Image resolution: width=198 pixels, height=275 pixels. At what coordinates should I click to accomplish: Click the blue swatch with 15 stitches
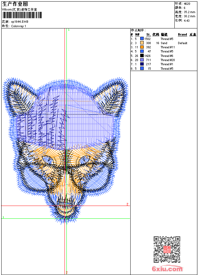142,68
